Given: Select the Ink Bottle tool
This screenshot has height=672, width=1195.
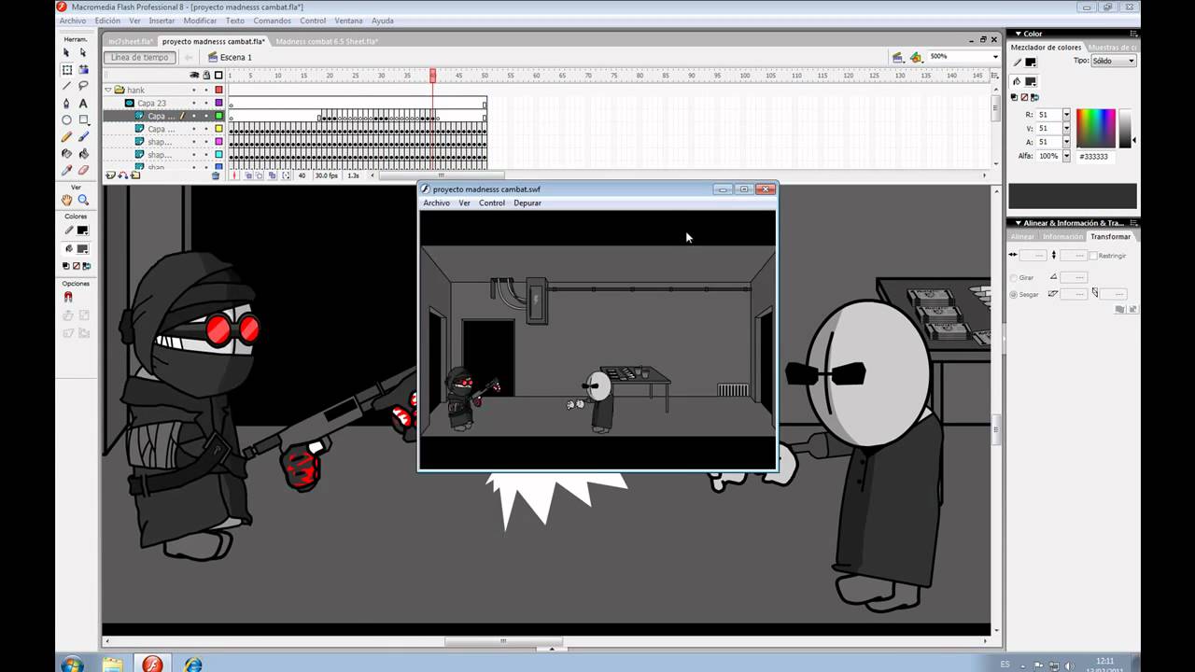Looking at the screenshot, I should coord(66,154).
